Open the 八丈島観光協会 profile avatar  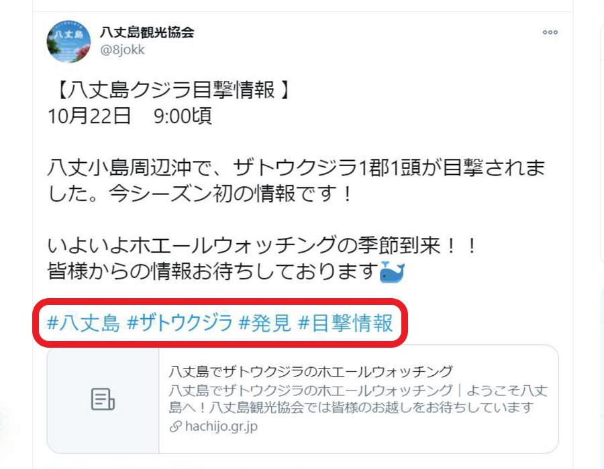68,41
